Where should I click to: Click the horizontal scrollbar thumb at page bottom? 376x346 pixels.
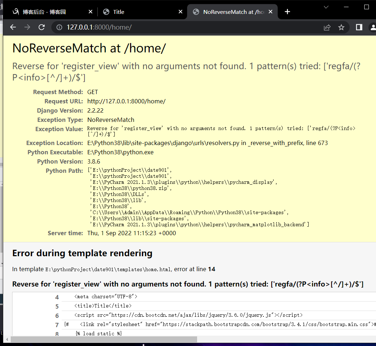point(104,339)
